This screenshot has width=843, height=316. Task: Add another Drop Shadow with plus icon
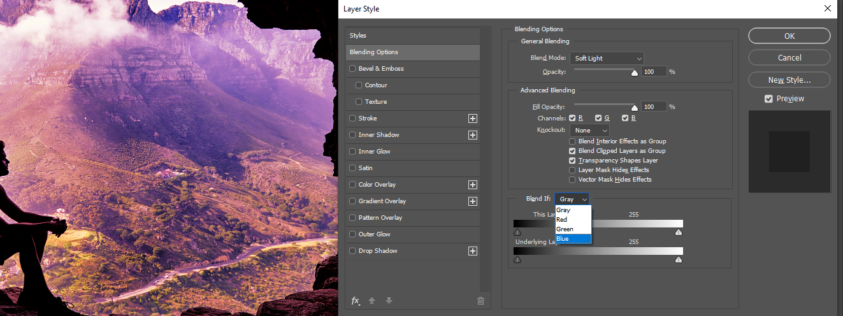pos(473,251)
